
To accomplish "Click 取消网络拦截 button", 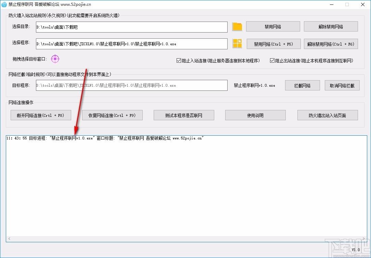I will tap(342, 85).
